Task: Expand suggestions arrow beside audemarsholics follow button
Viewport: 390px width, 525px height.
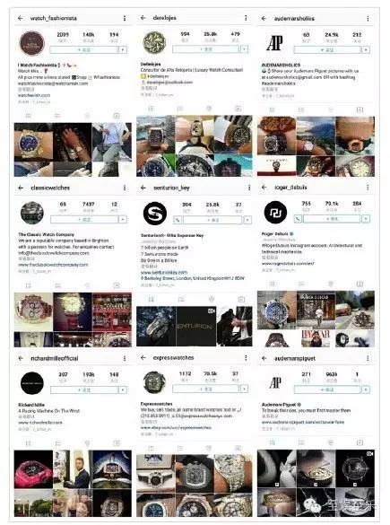Action: point(366,50)
